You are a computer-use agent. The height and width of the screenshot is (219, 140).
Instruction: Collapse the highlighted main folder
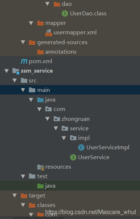tap(23, 90)
